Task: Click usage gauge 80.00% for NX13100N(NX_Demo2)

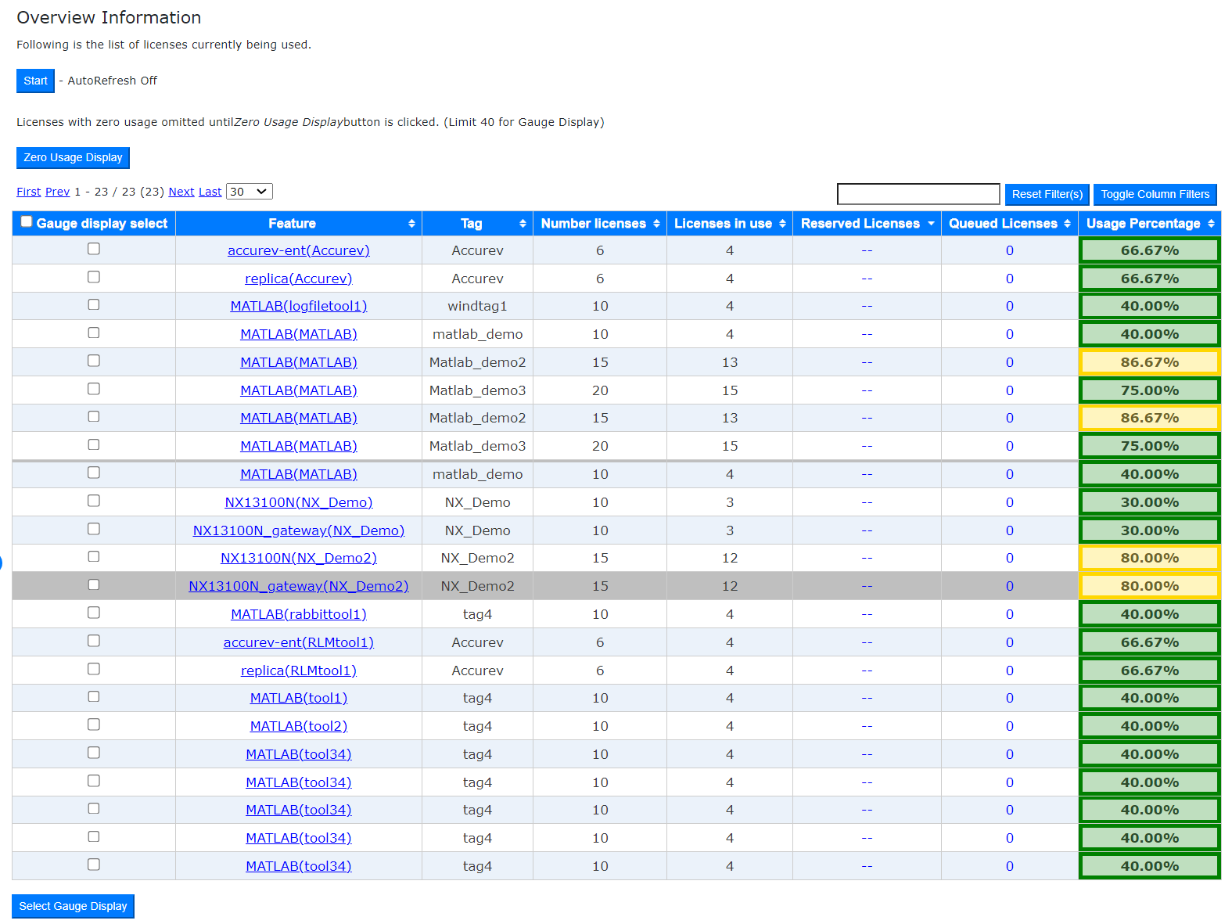Action: [x=1150, y=558]
